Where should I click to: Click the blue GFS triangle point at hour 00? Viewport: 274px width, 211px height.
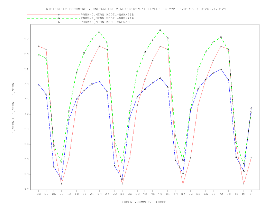(x=39, y=84)
